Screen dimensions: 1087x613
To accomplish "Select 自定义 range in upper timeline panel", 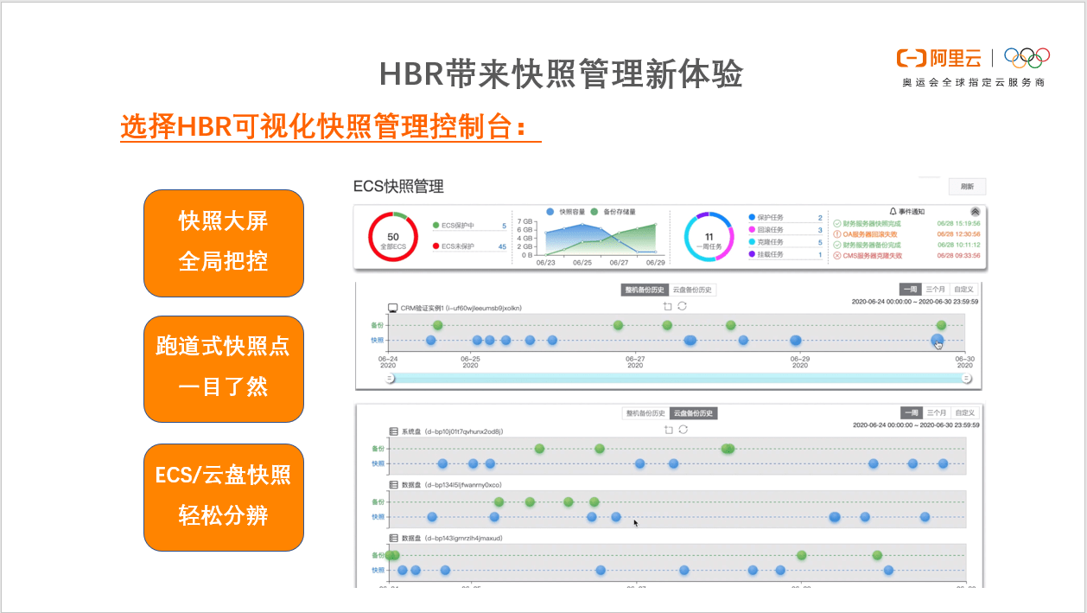I will pyautogui.click(x=963, y=290).
